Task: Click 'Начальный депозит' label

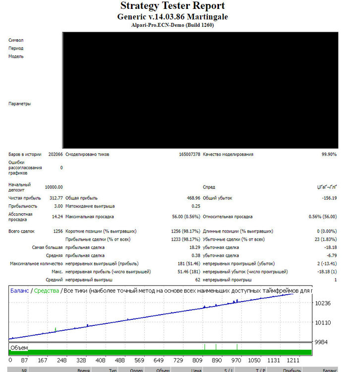Action: tap(19, 187)
